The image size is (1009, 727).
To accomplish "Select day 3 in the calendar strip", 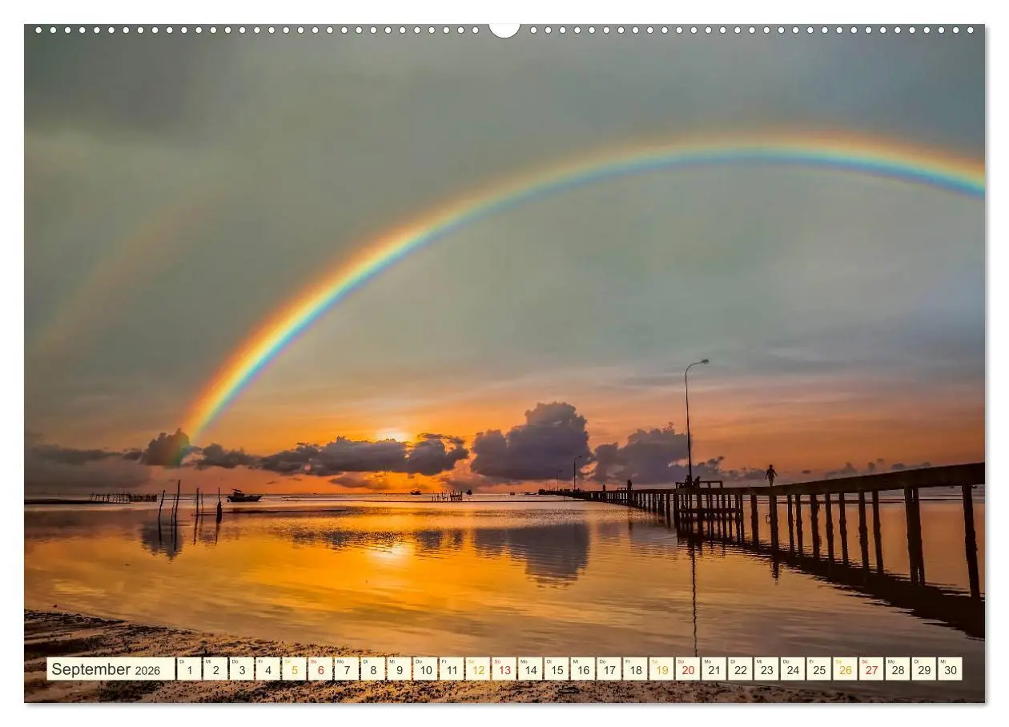I will (x=241, y=669).
